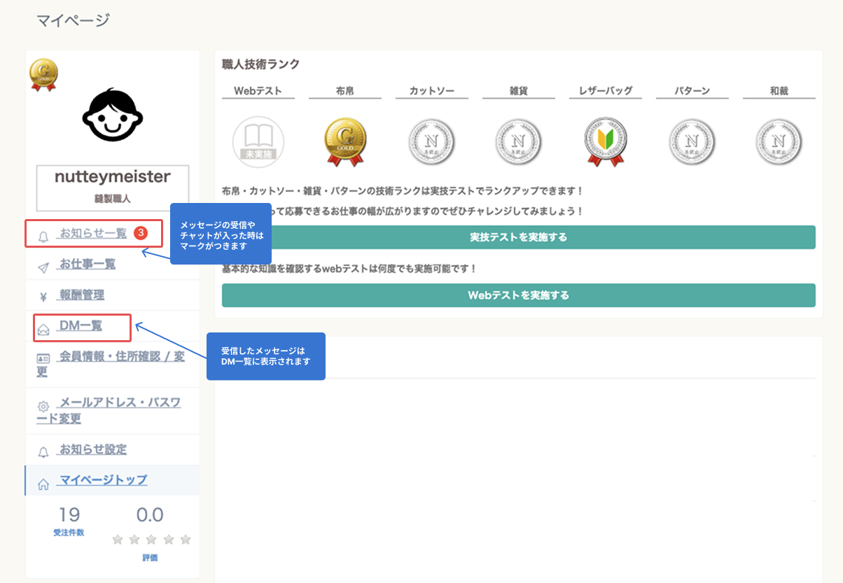Click the home icon beside マイページトップ
The height and width of the screenshot is (583, 843).
(43, 484)
